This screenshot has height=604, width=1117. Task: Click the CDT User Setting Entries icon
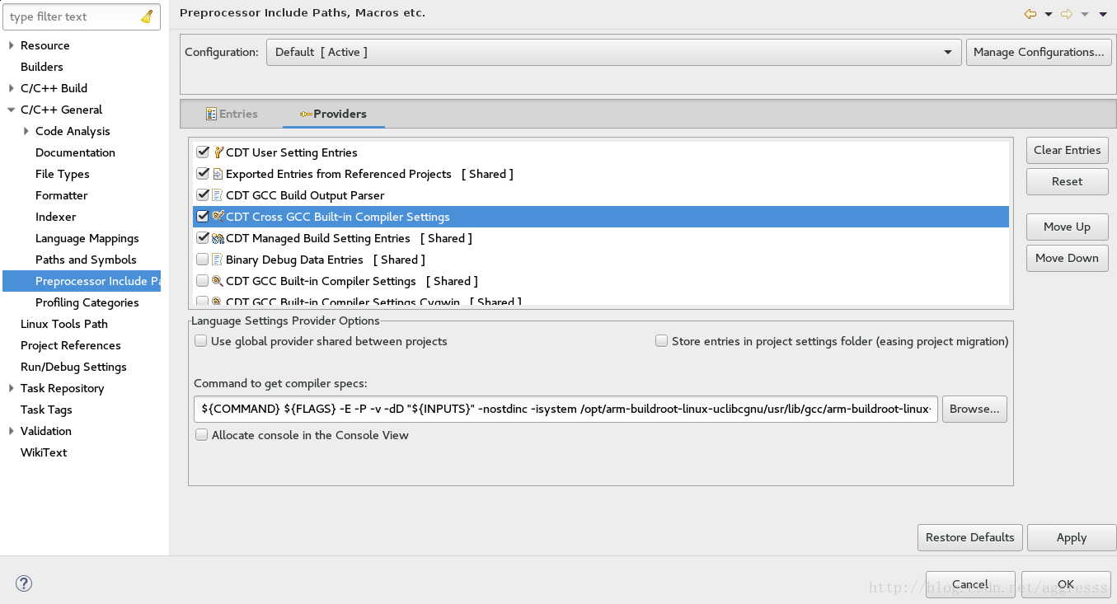tap(218, 152)
